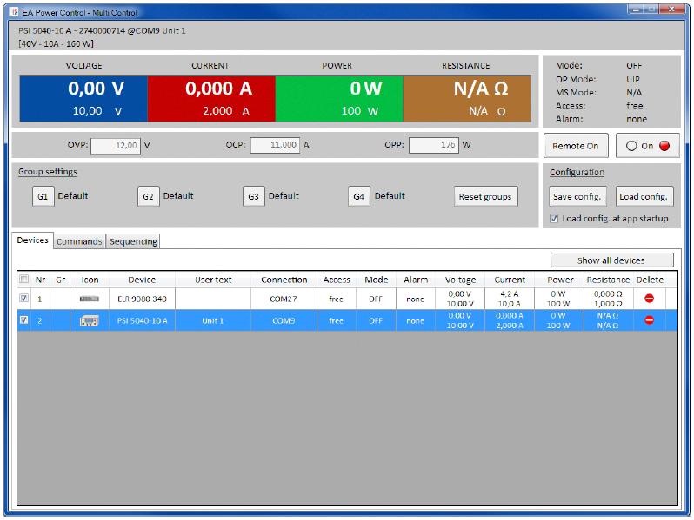Click the G1 group icon
The image size is (694, 520).
click(x=43, y=197)
